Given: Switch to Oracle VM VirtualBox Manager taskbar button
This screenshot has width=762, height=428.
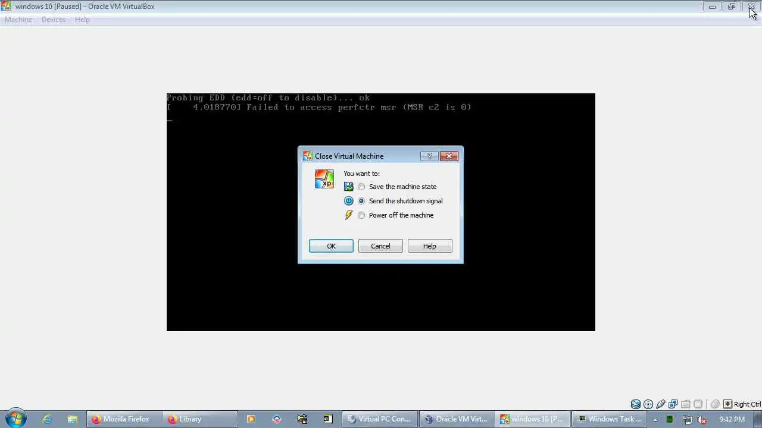Looking at the screenshot, I should 456,419.
